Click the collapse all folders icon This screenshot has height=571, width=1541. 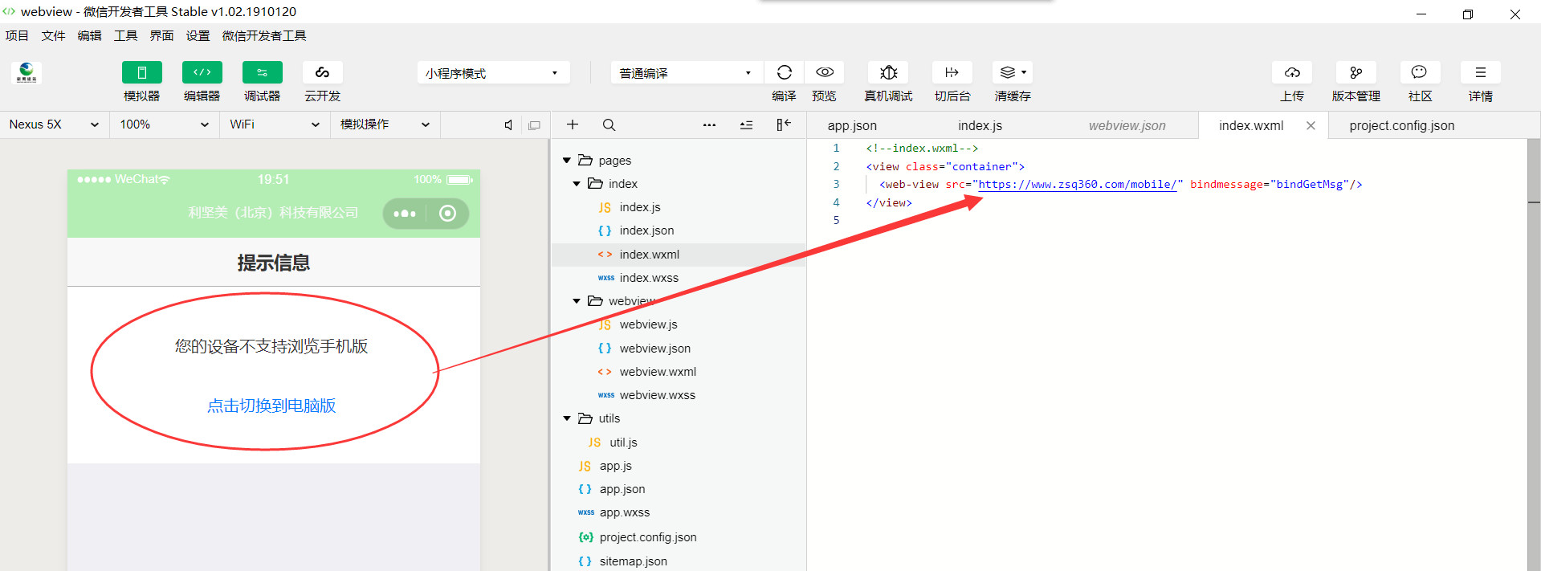point(747,124)
